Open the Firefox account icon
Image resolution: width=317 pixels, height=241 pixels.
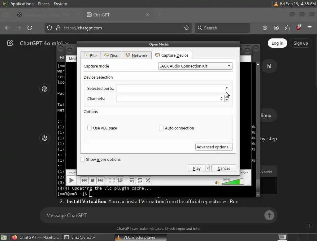coord(276,28)
